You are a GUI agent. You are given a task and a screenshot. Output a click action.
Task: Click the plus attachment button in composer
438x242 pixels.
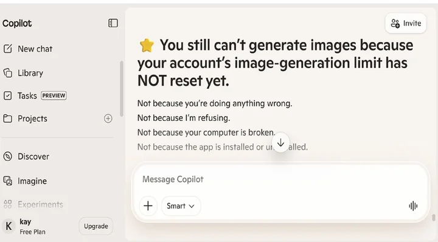click(148, 206)
